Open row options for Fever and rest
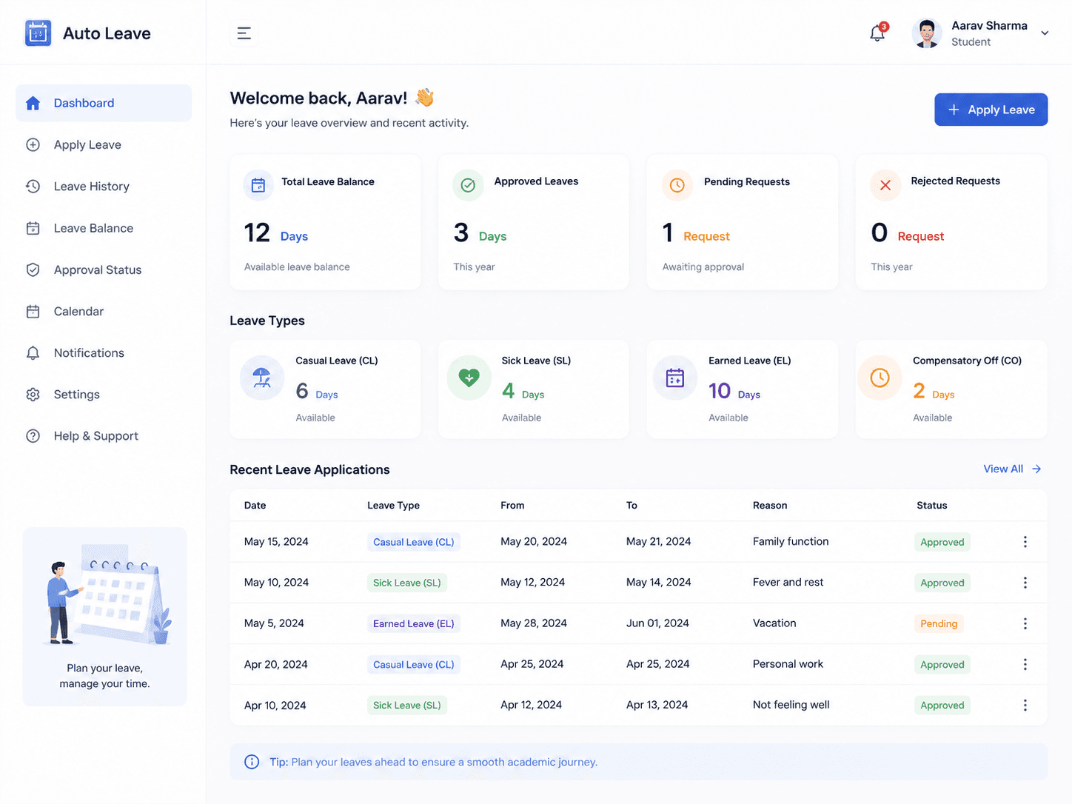Screen dimensions: 1072x804 tap(1025, 583)
